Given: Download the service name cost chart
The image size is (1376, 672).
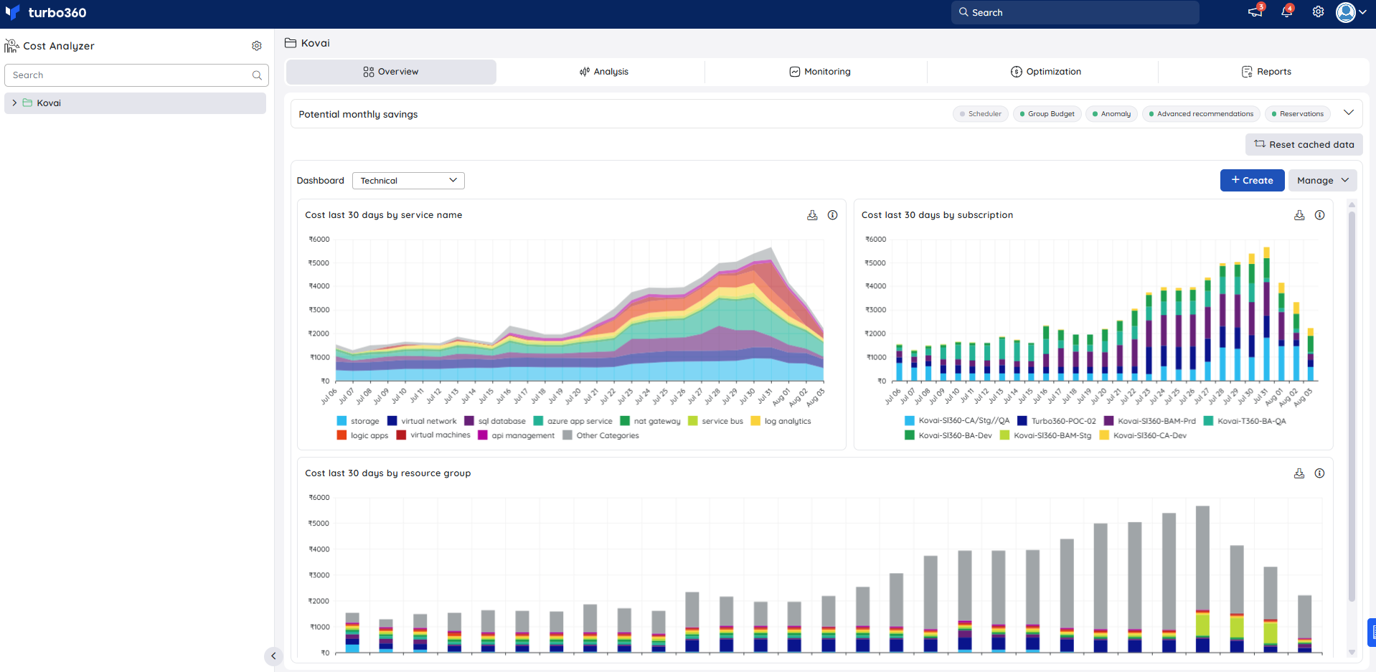Looking at the screenshot, I should 812,215.
